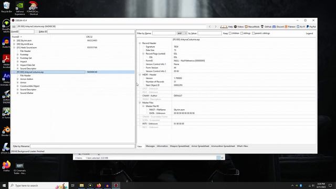The height and width of the screenshot is (189, 336).
Task: Launch the FOMOD Creation Tool shortcut
Action: click(33, 8)
